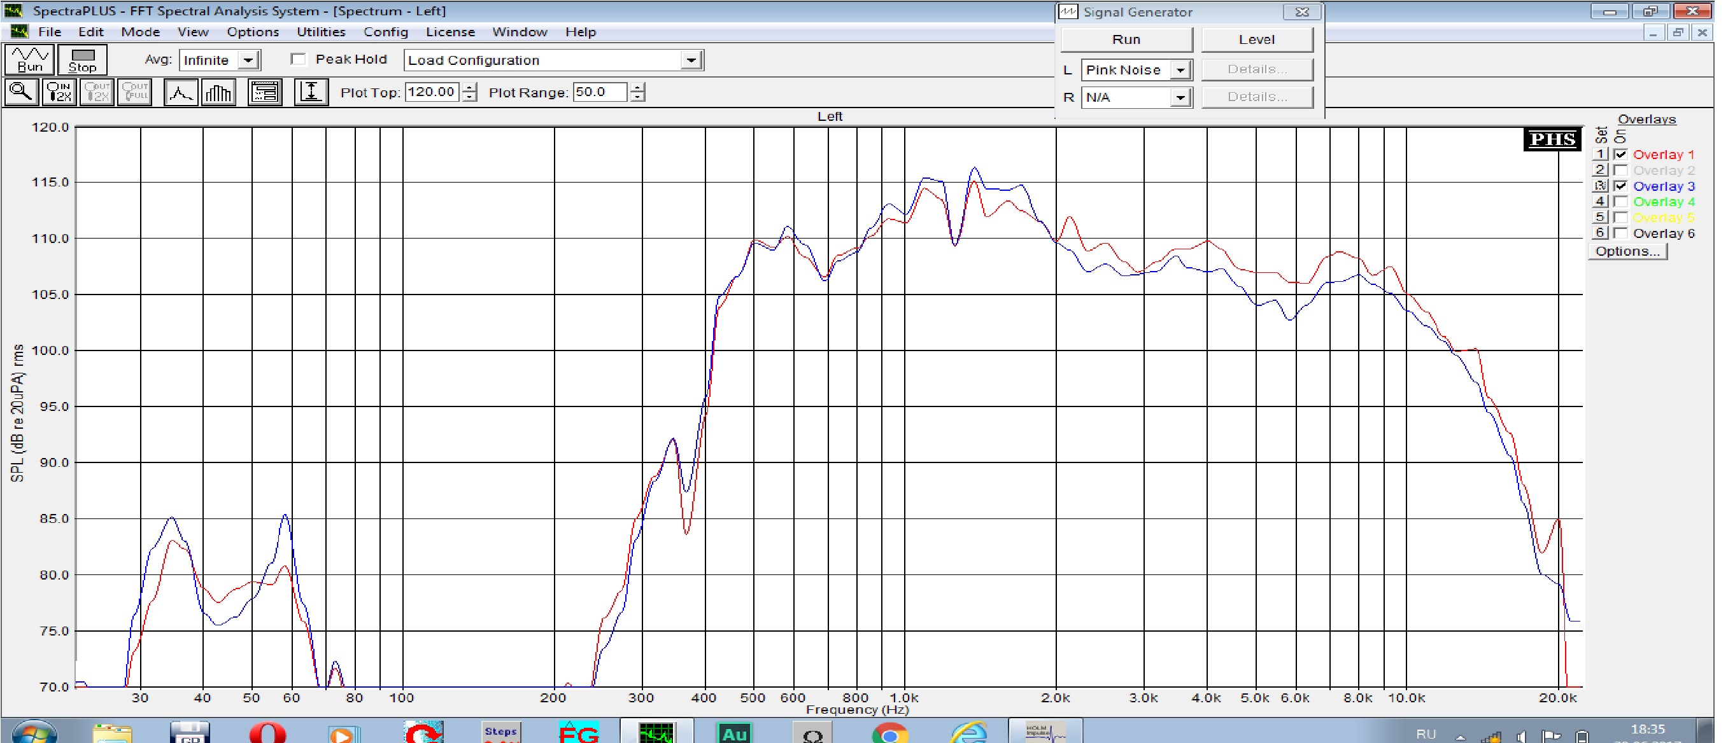Image resolution: width=1728 pixels, height=743 pixels.
Task: Open the Utilities menu
Action: (321, 32)
